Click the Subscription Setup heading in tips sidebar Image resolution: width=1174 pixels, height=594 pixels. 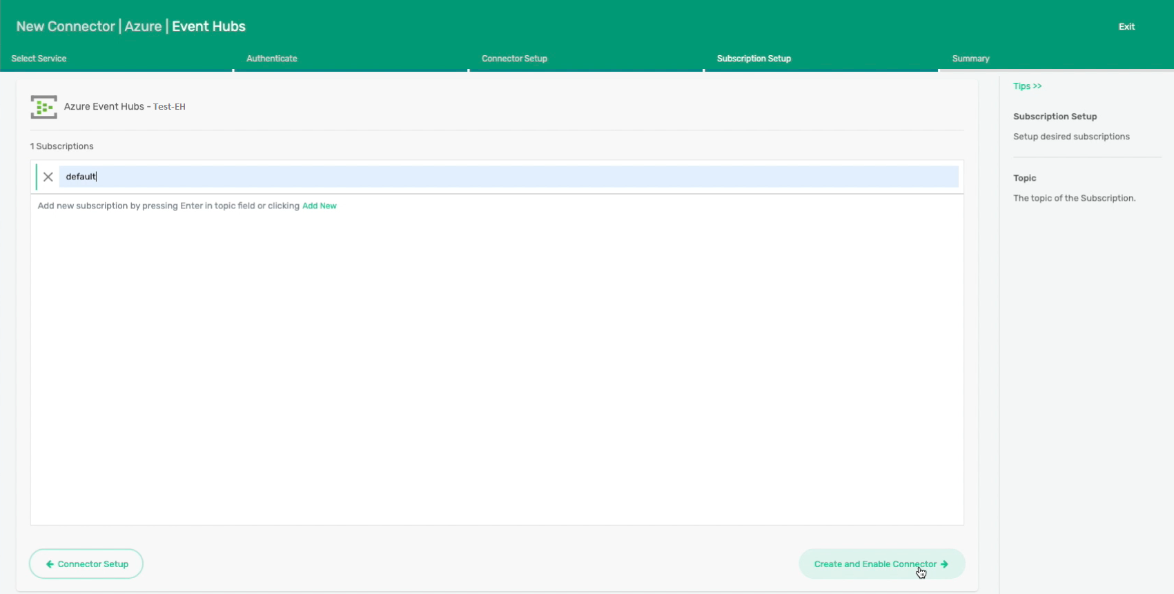click(x=1055, y=117)
